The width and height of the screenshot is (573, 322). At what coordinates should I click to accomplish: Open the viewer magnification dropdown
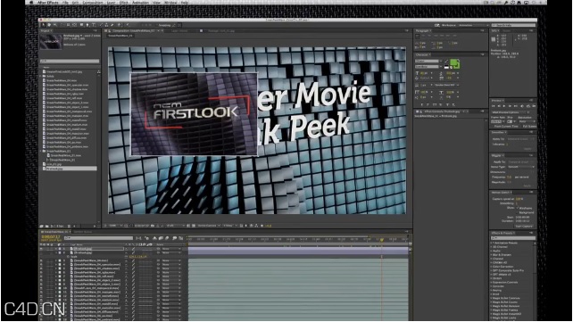pyautogui.click(x=115, y=226)
